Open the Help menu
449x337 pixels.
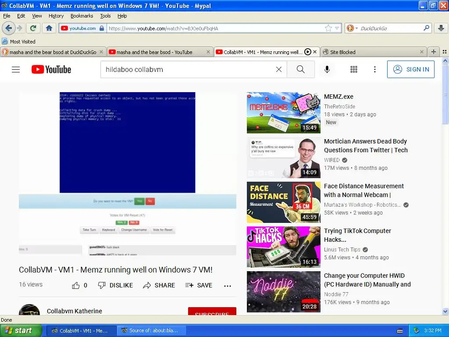(x=122, y=16)
